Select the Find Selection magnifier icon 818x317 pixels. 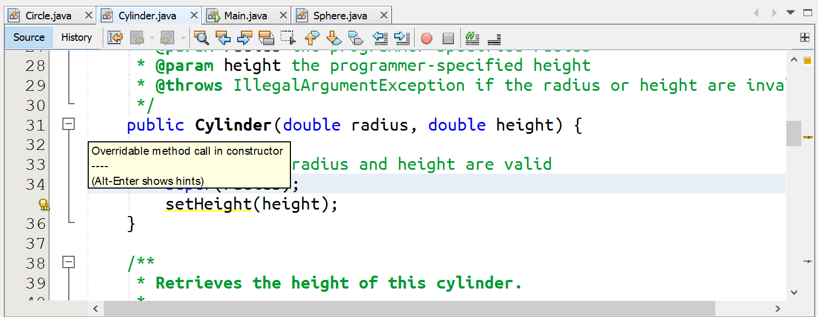click(202, 38)
